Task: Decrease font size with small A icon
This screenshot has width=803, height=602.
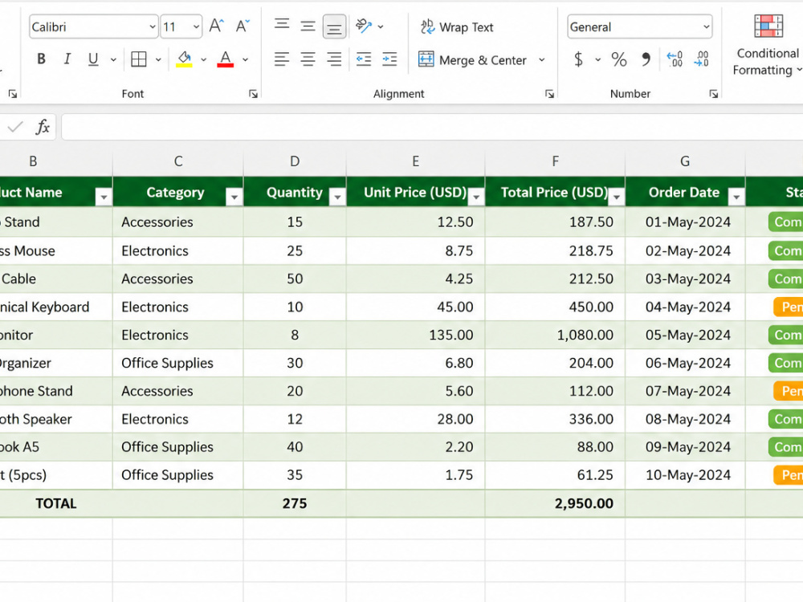Action: pos(243,26)
